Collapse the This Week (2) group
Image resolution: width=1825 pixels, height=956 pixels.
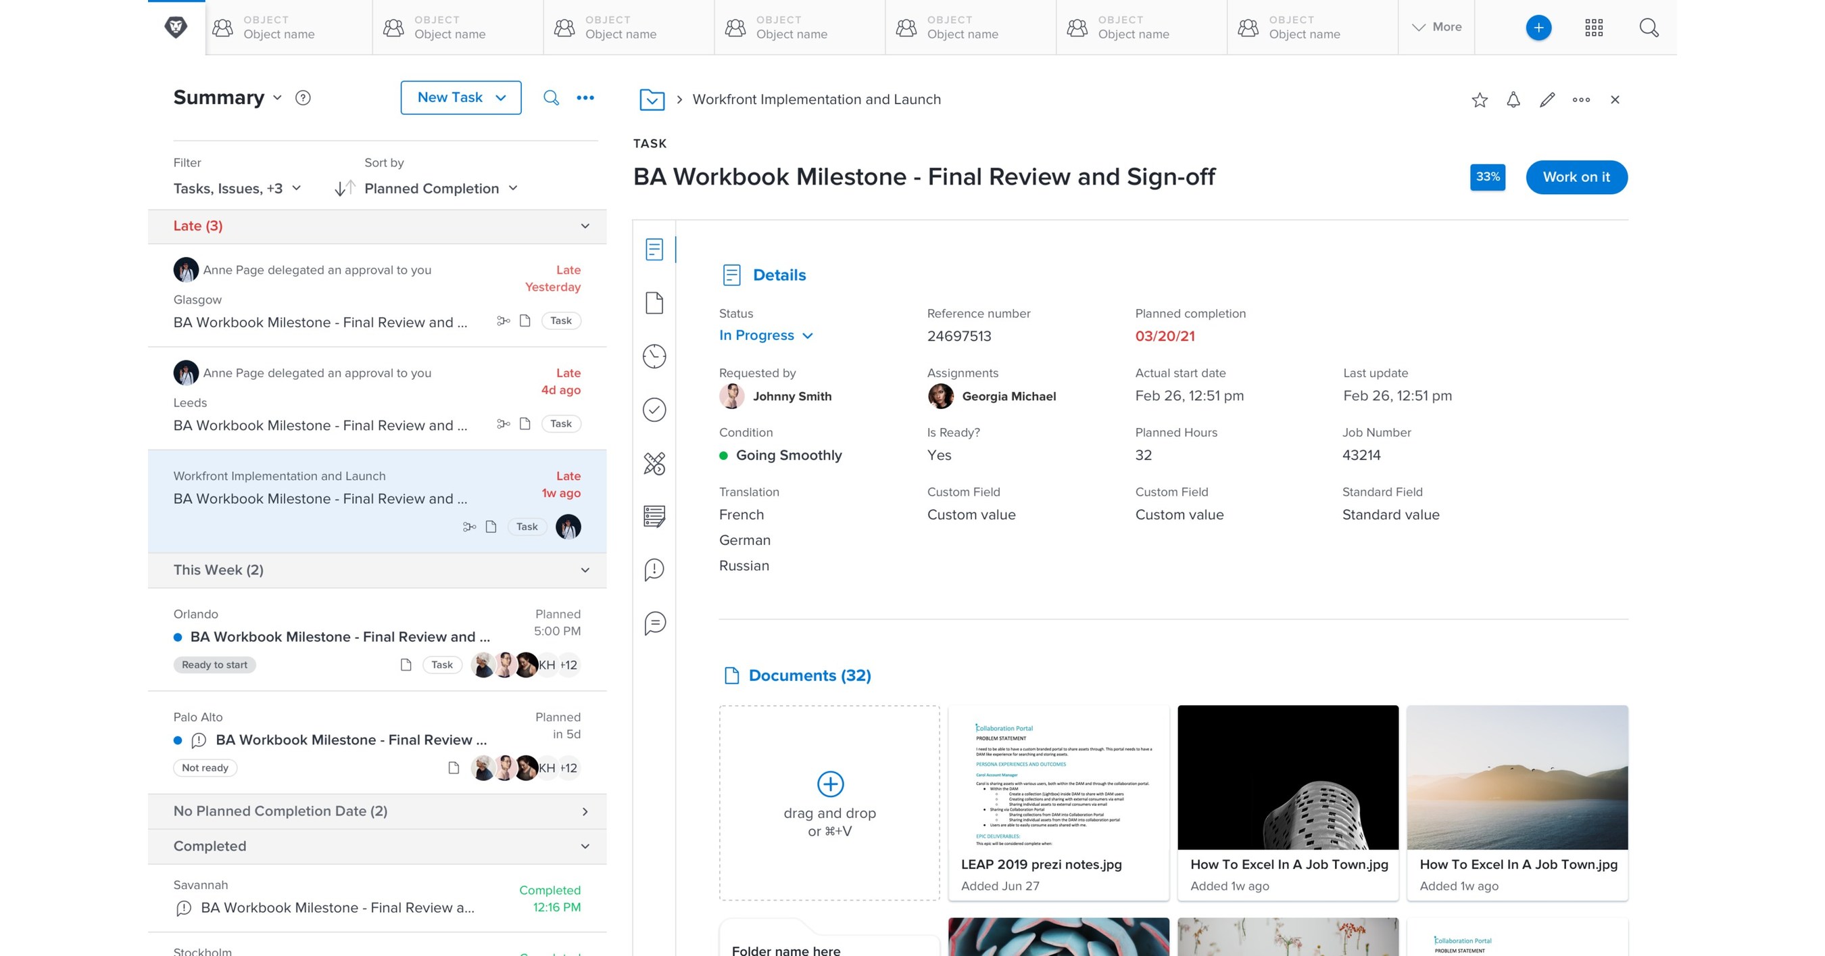point(585,571)
